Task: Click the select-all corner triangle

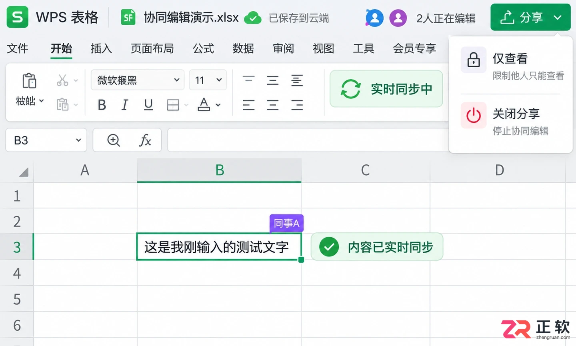Action: coord(24,172)
